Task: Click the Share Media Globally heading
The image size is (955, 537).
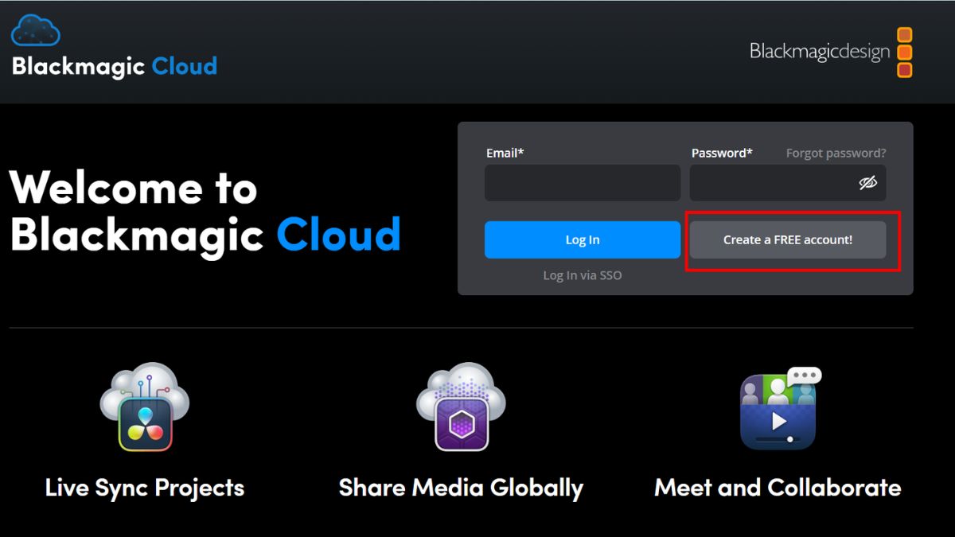Action: (x=461, y=488)
